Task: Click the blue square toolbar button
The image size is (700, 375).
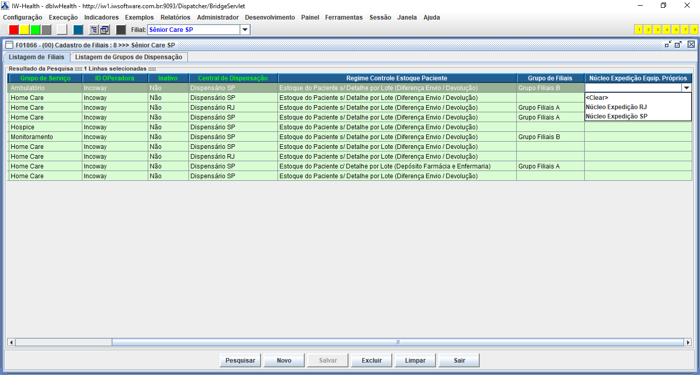Action: [x=78, y=30]
